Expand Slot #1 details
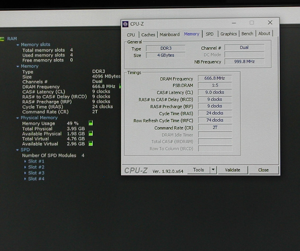The height and width of the screenshot is (251, 300). pyautogui.click(x=25, y=161)
